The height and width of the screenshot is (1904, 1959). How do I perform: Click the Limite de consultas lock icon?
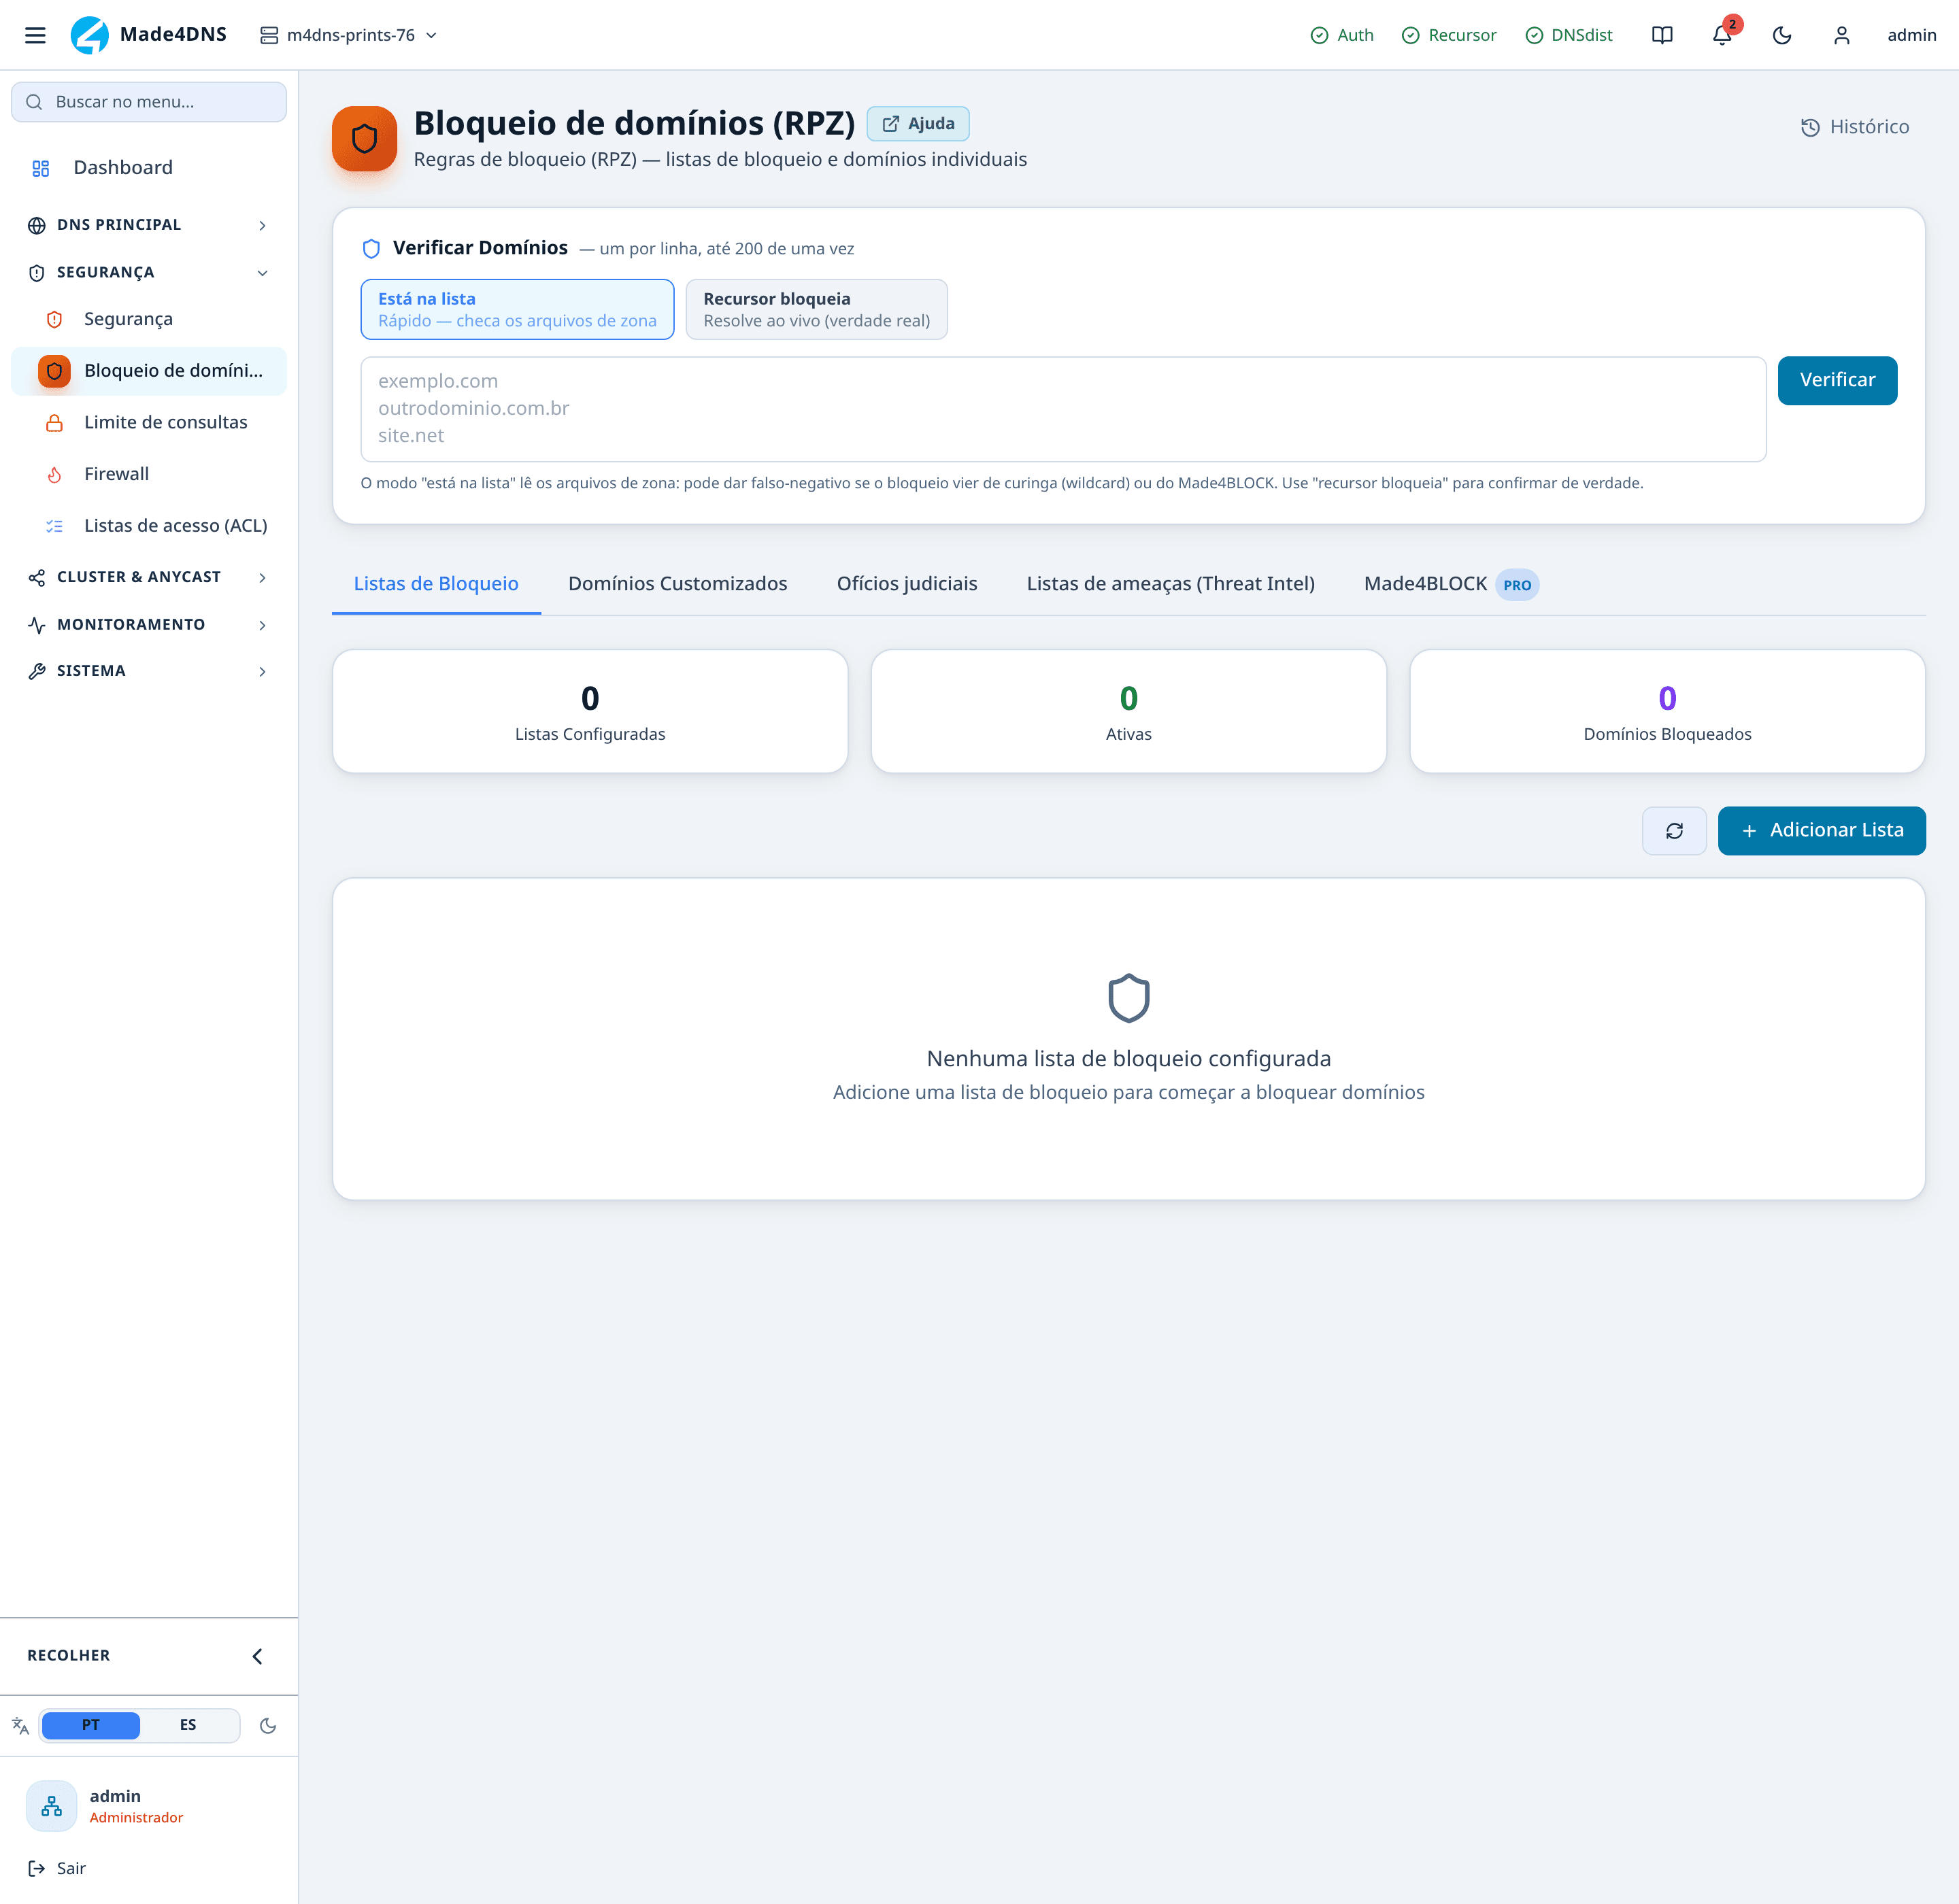(54, 423)
